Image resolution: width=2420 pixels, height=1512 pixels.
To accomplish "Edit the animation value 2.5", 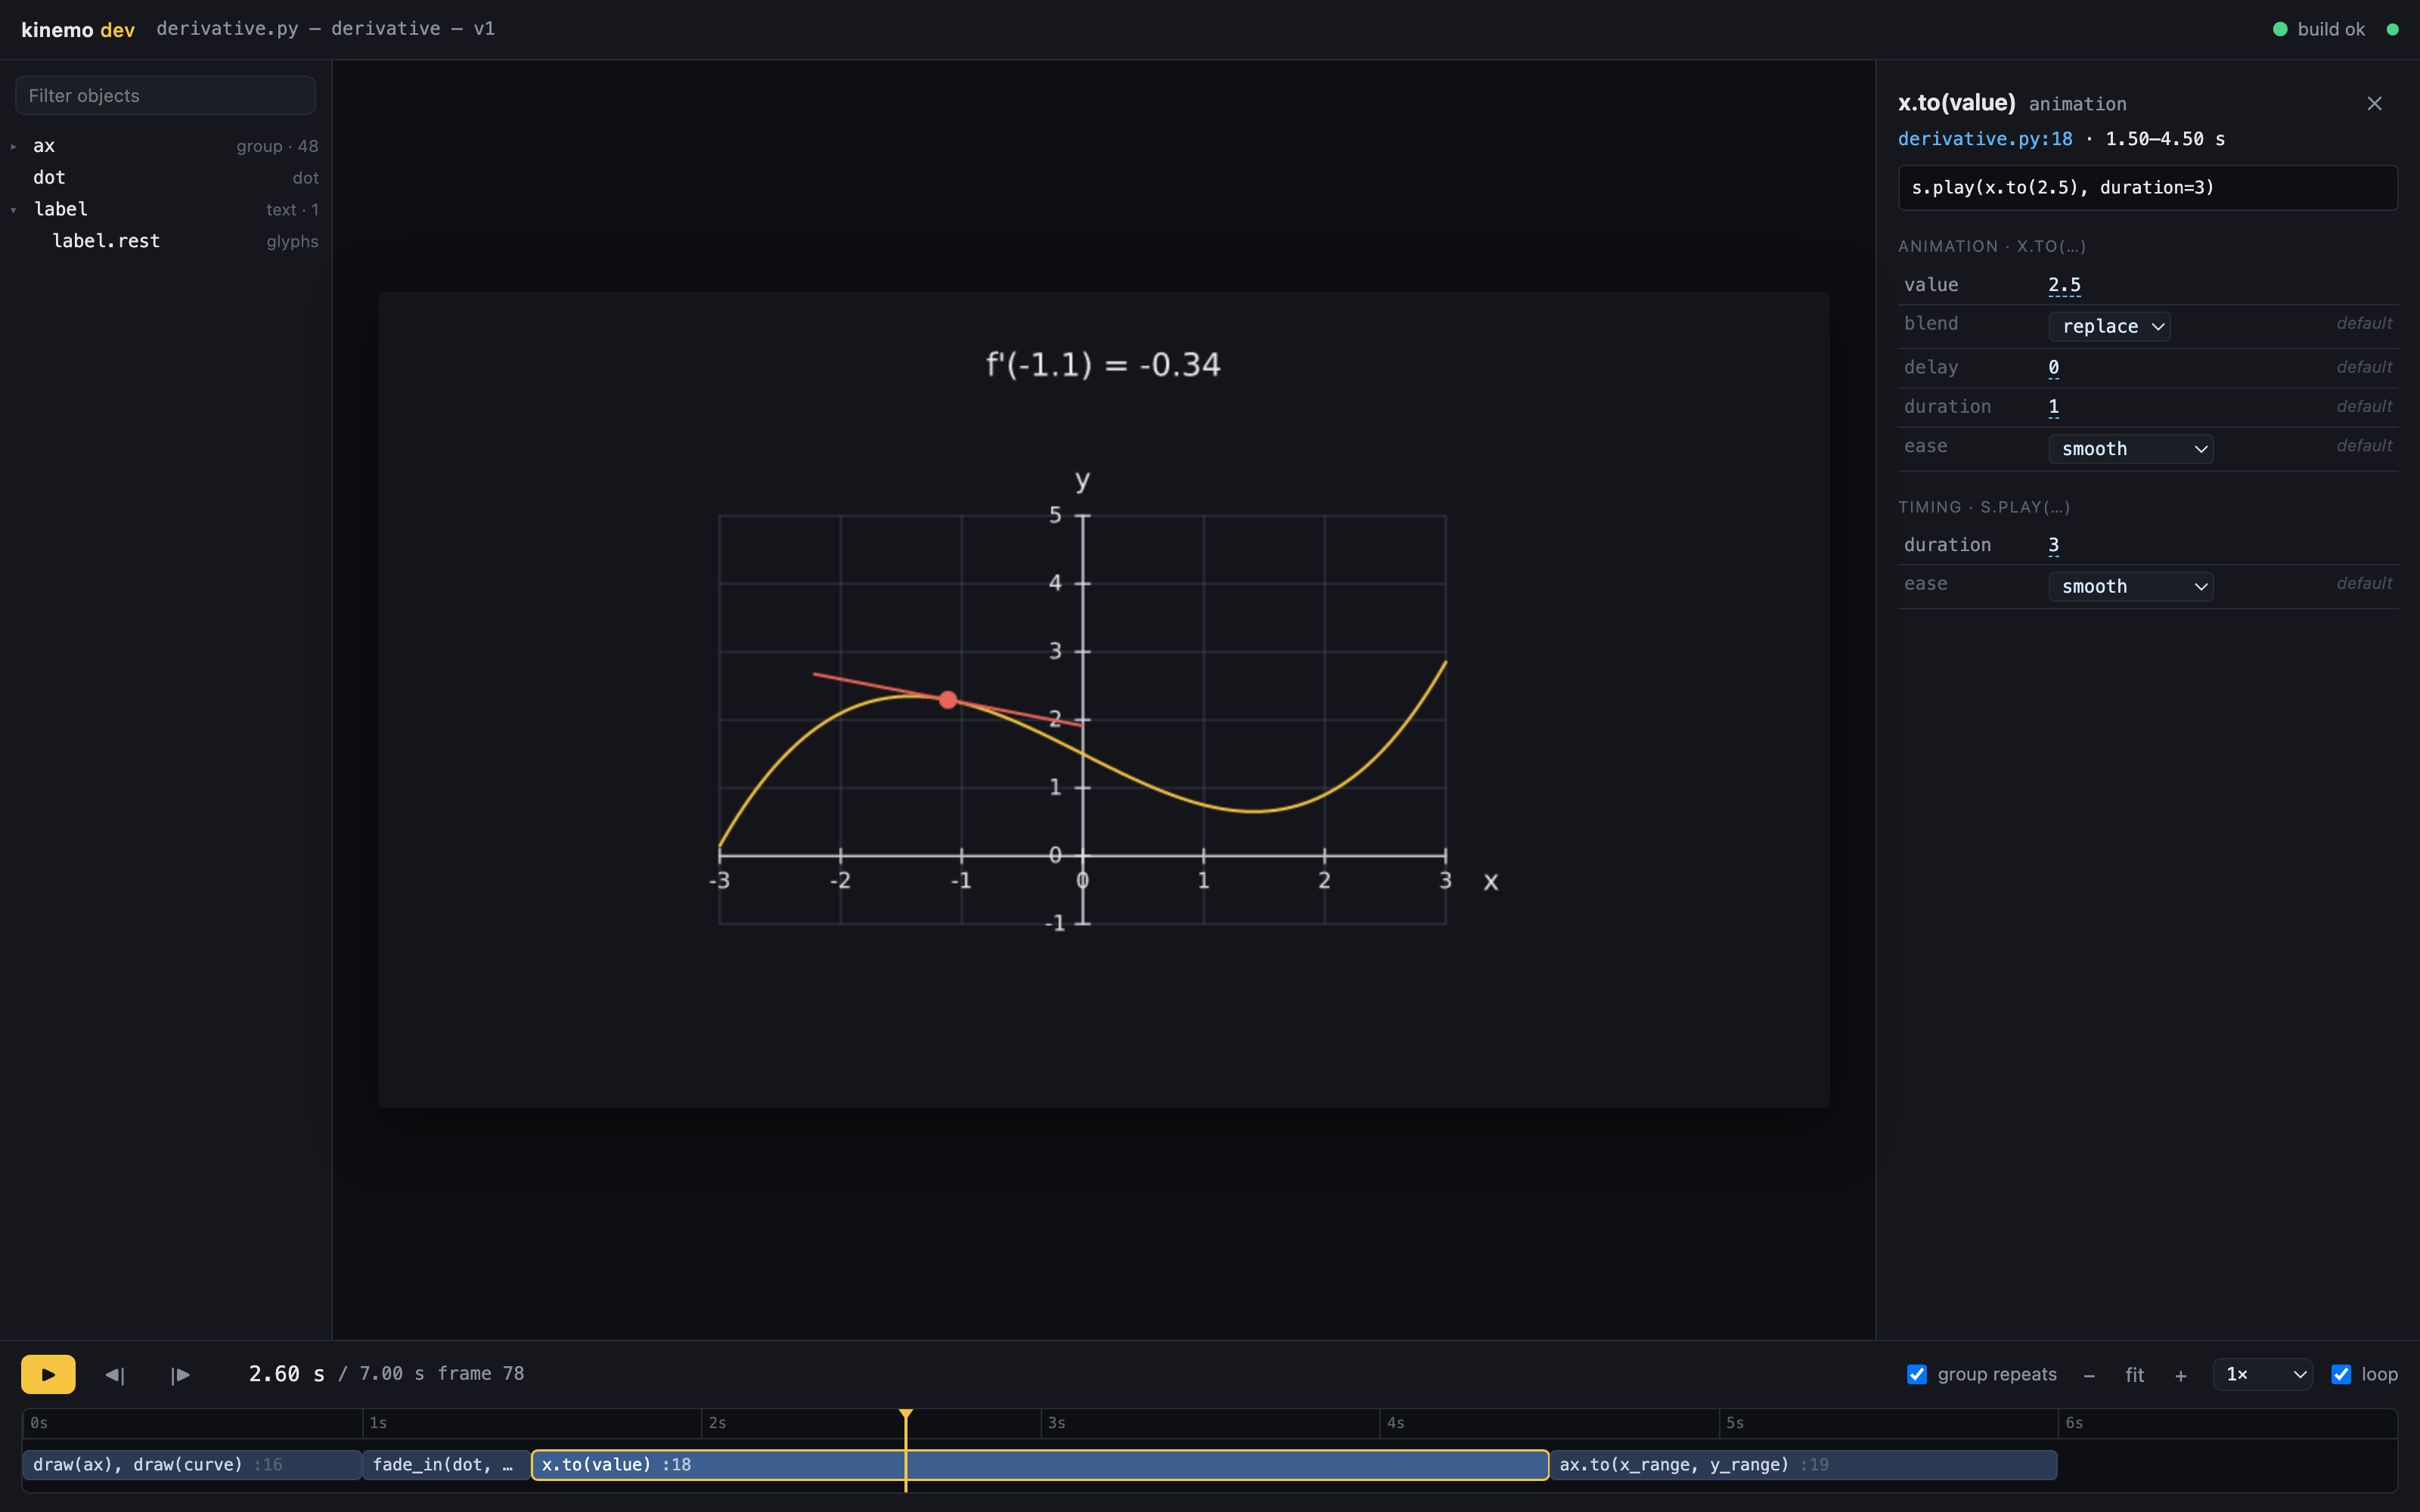I will 2064,286.
